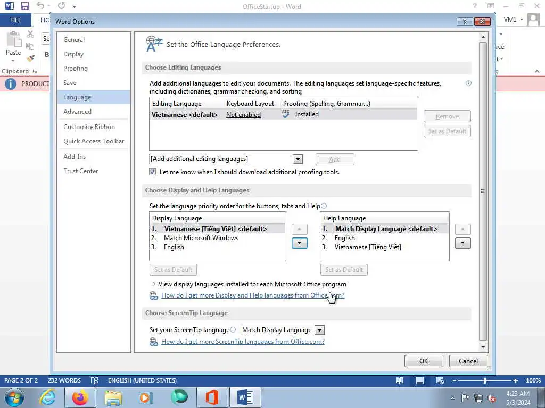Toggle 'Let me know when I should download' checkbox
The image size is (545, 408).
coord(153,172)
